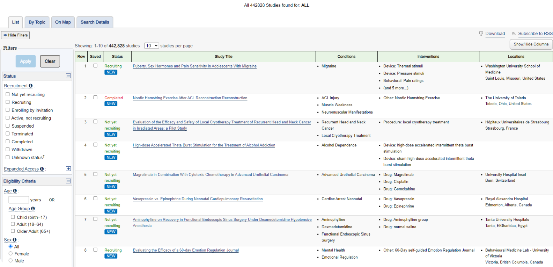This screenshot has width=553, height=267.
Task: Tick the Saved checkbox for row 5
Action: pyautogui.click(x=95, y=174)
